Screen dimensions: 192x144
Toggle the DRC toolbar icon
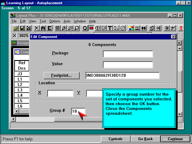(138, 28)
